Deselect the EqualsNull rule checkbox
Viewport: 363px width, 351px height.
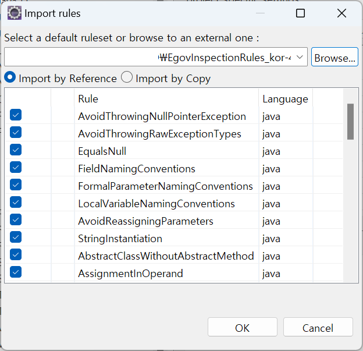[x=16, y=150]
